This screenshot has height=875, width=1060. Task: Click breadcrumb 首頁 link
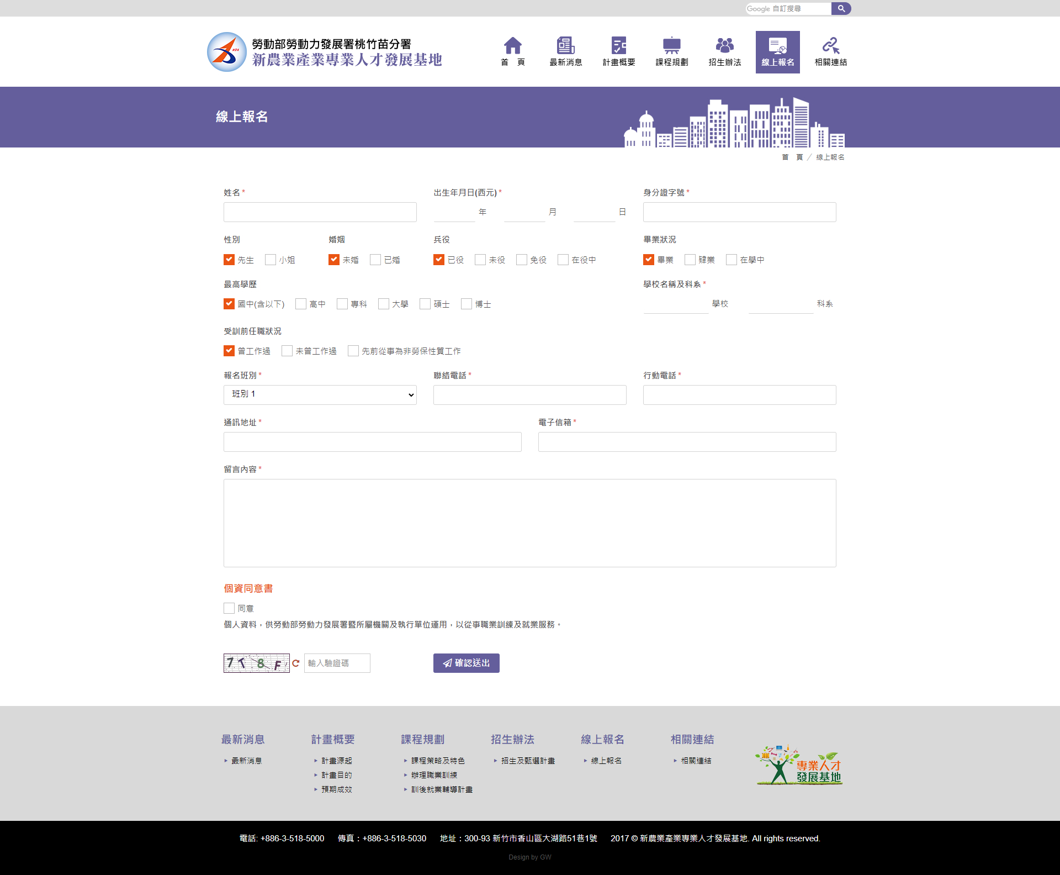point(792,157)
